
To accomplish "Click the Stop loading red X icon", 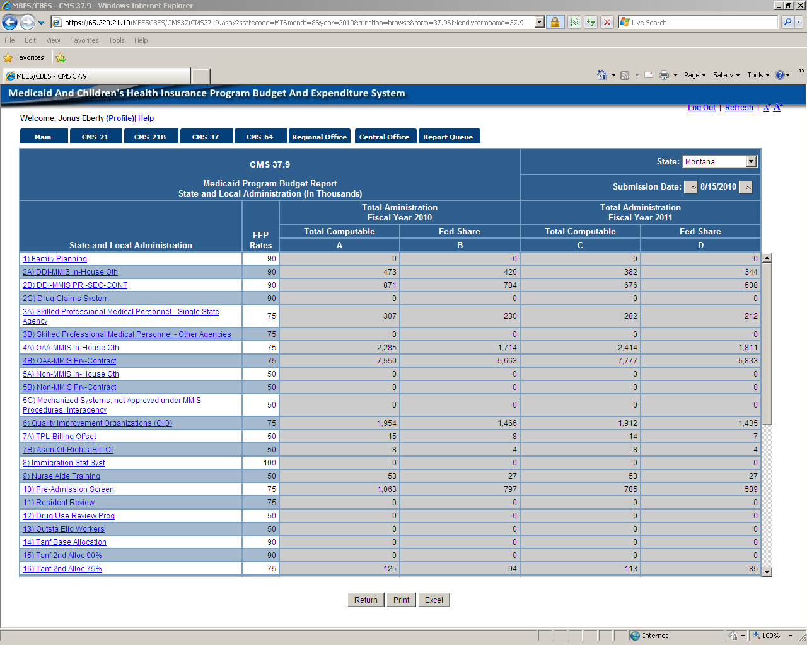I will [607, 23].
